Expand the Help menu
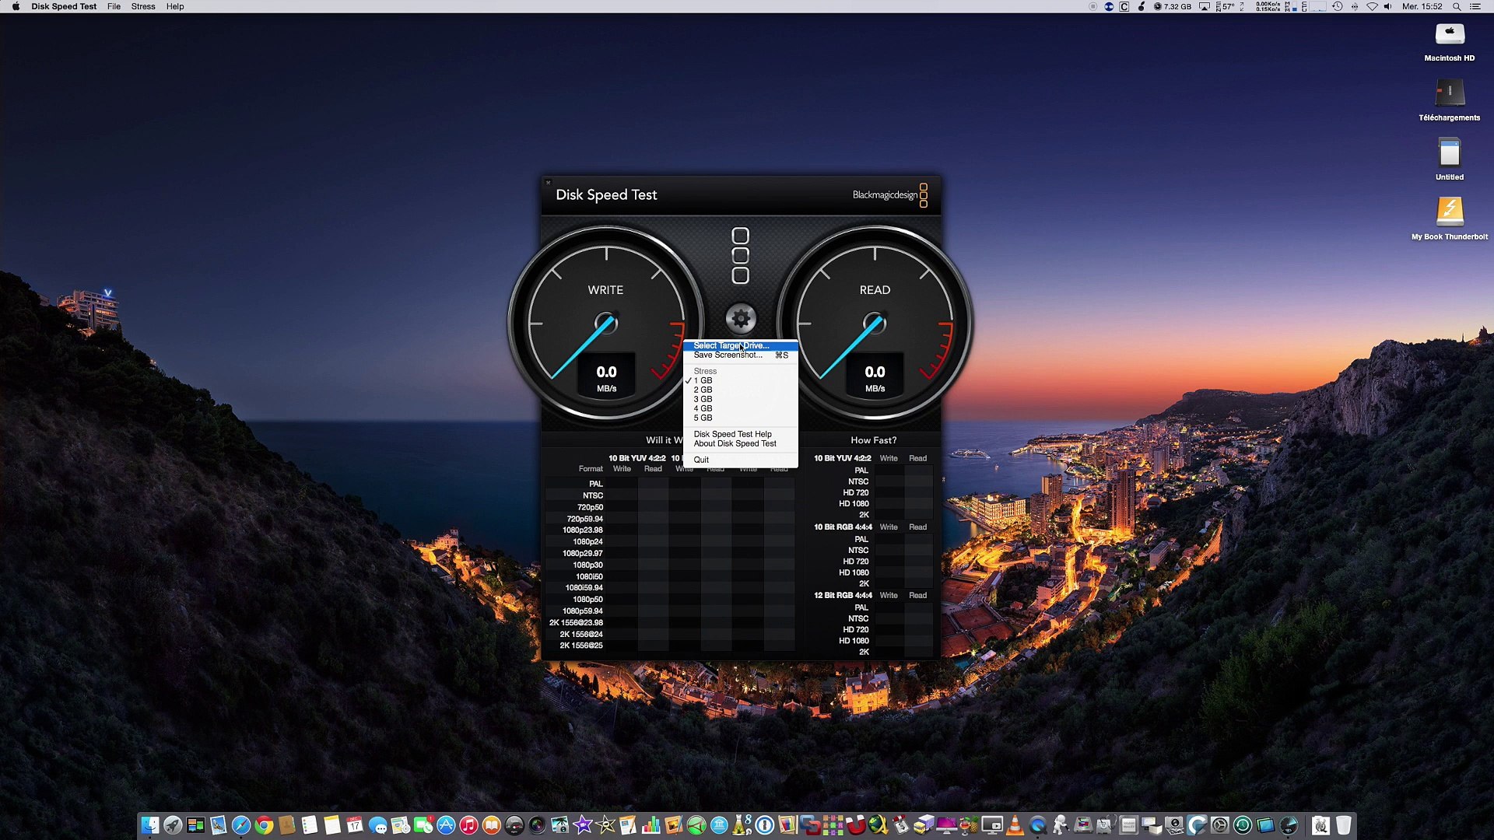The width and height of the screenshot is (1494, 840). pos(175,6)
